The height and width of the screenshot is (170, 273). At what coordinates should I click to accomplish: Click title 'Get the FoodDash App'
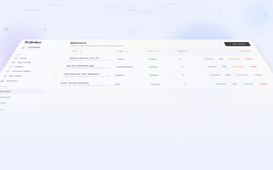click(80, 66)
